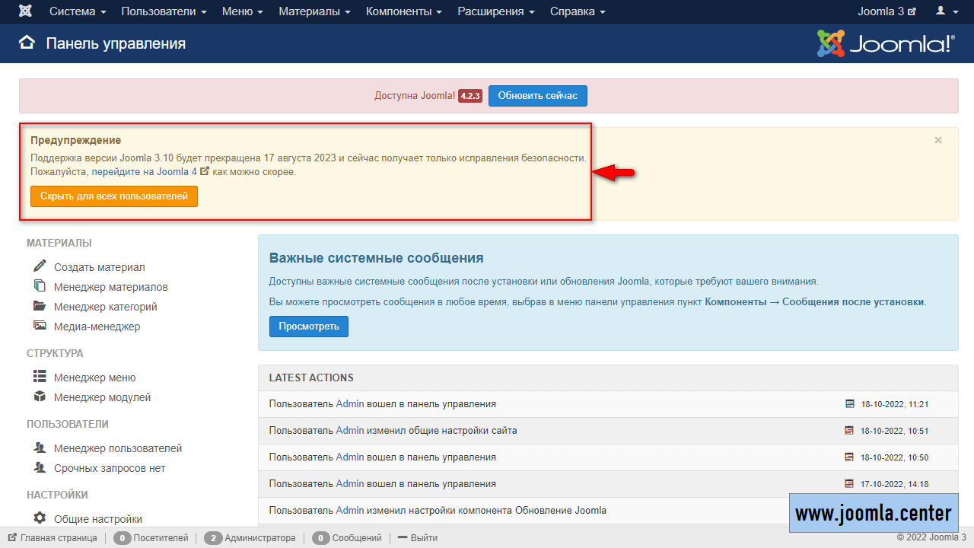Click the image icon for Медиа-менеджер
Viewport: 974px width, 548px height.
pyautogui.click(x=40, y=326)
